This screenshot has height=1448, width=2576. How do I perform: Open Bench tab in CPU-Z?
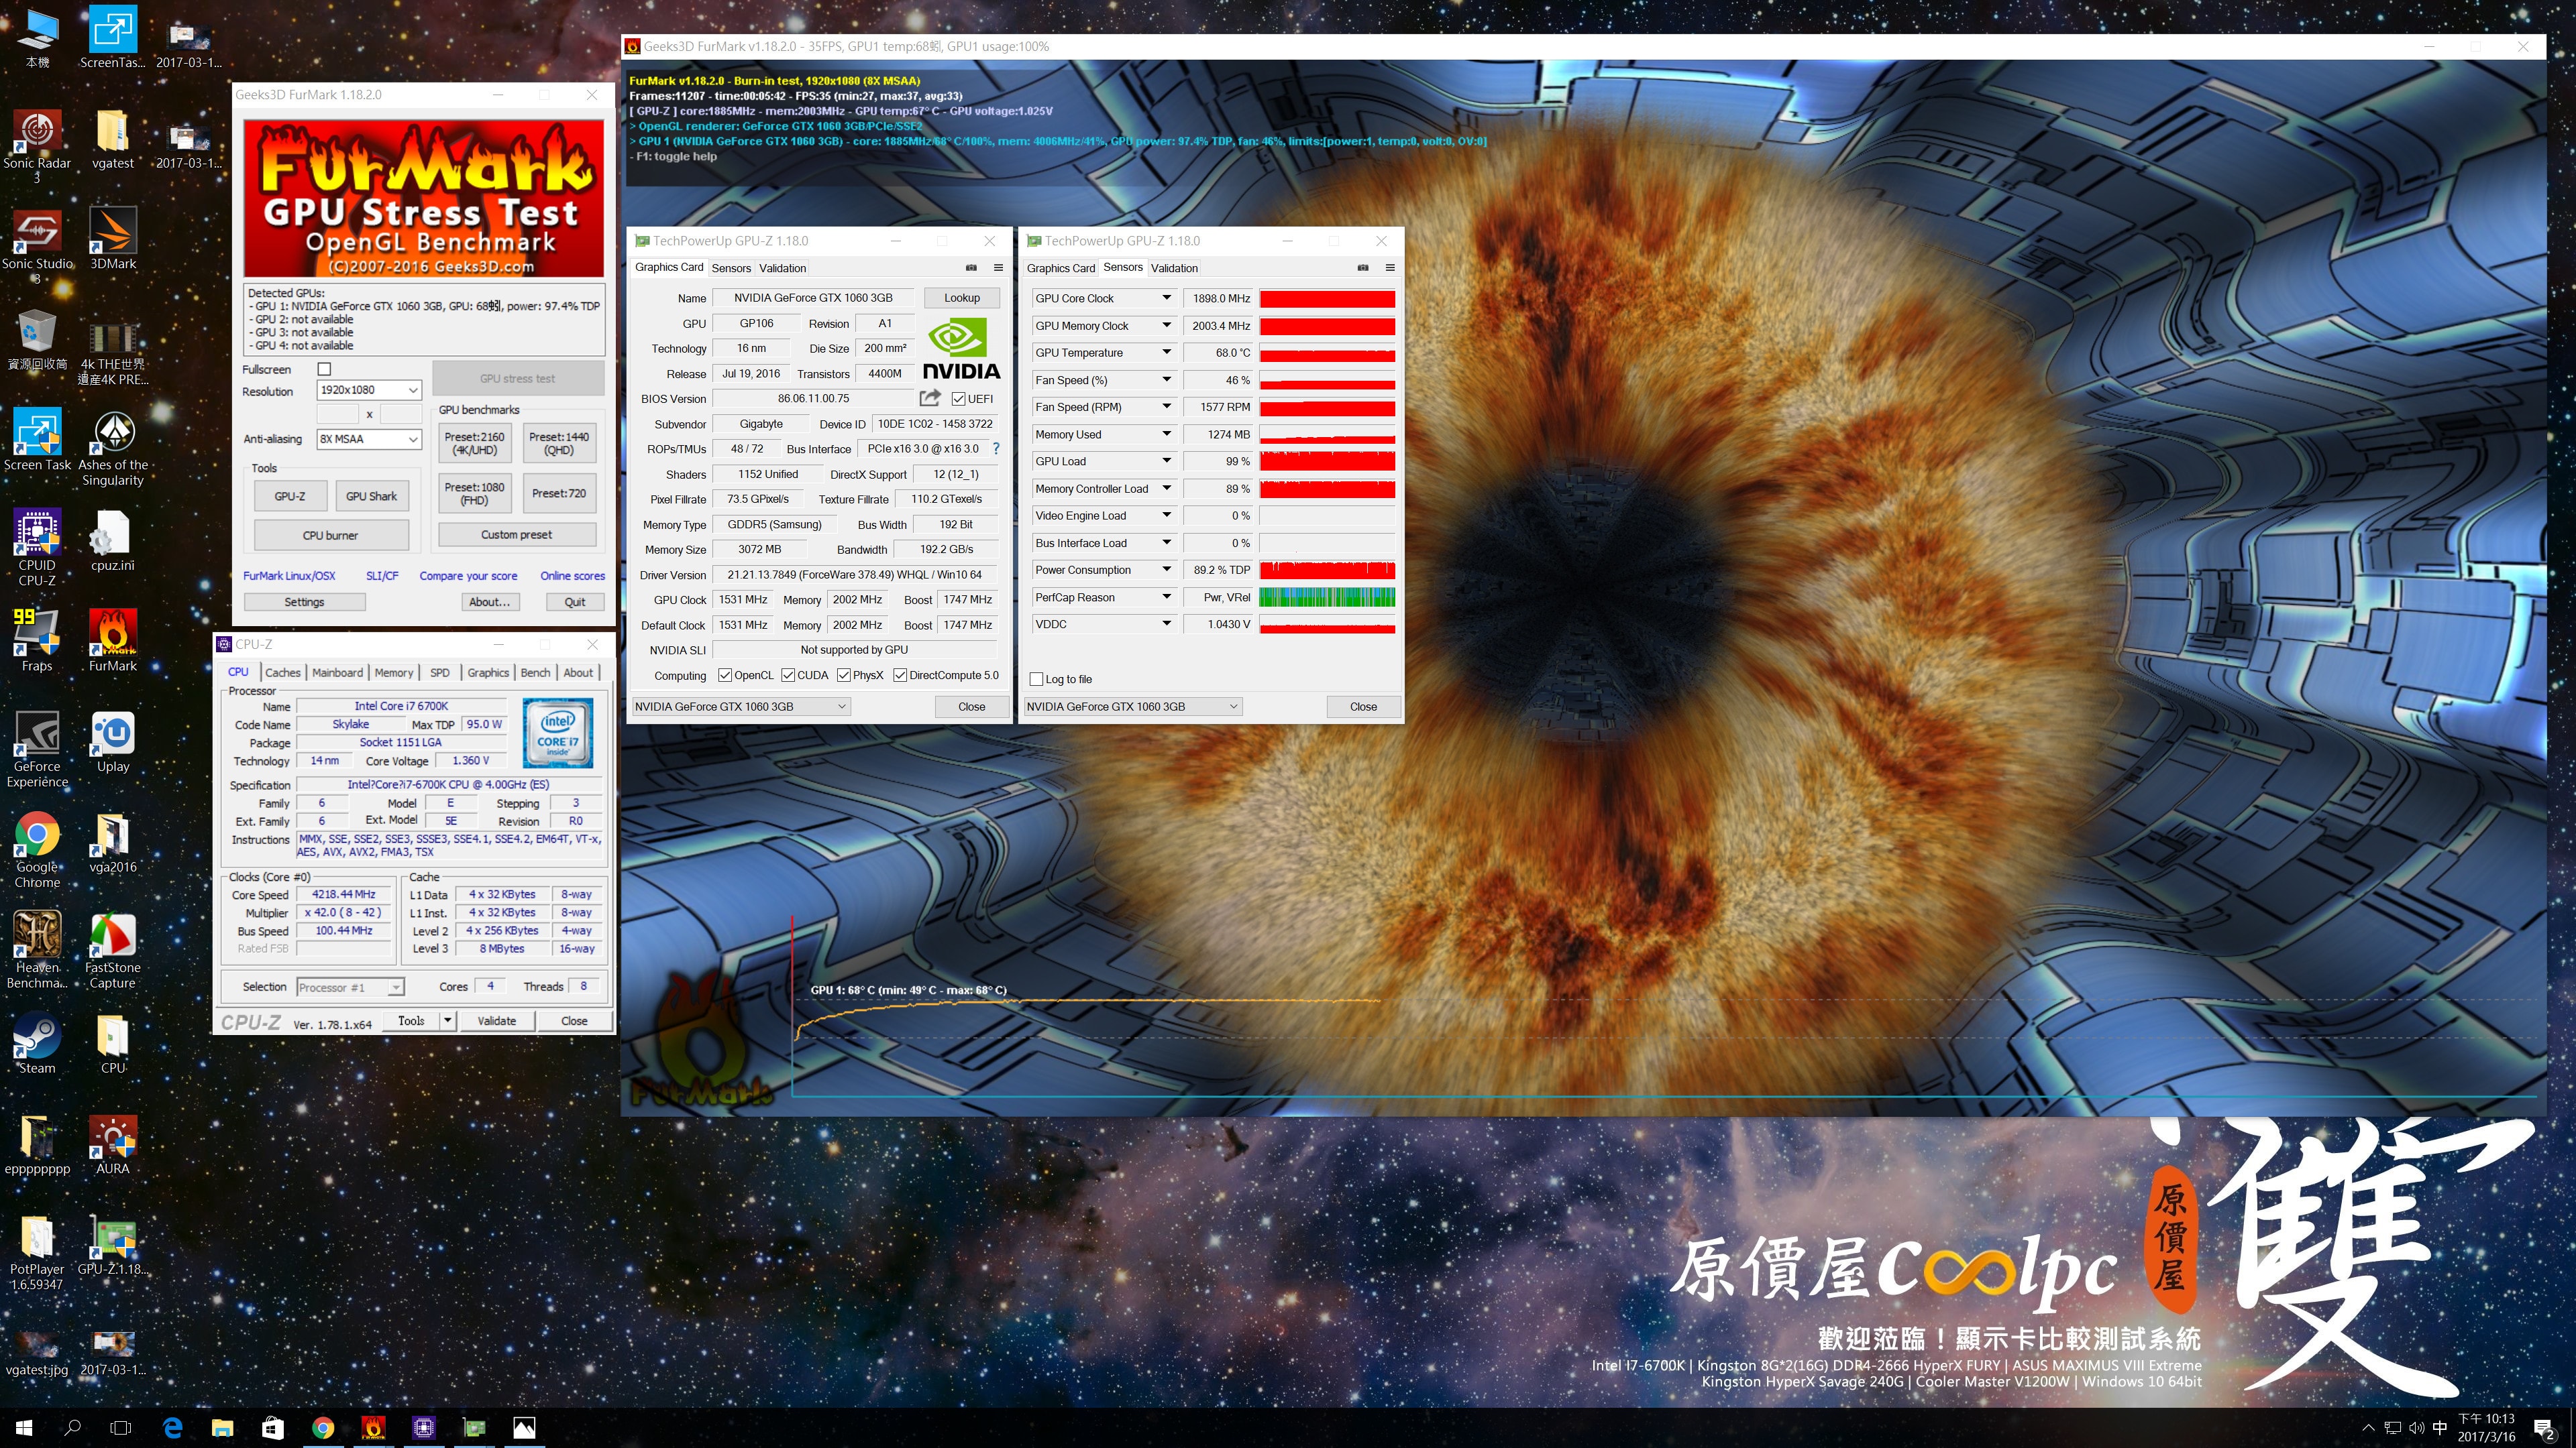(535, 672)
